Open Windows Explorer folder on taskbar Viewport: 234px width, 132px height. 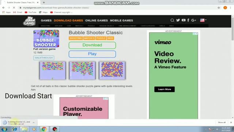[24, 129]
